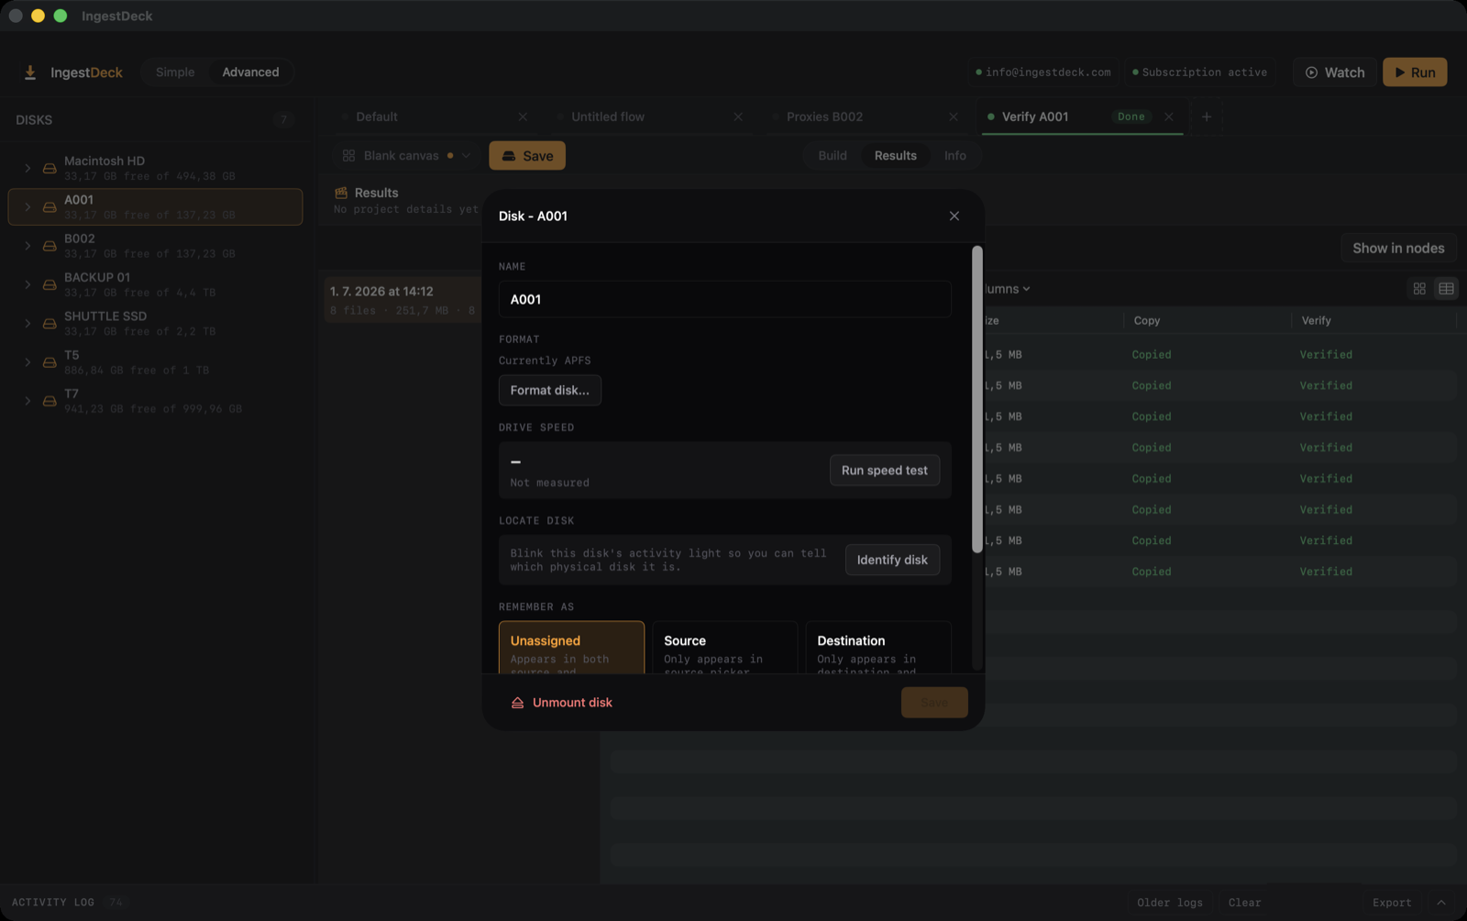The image size is (1467, 921).
Task: Click Show in nodes button
Action: pos(1398,249)
